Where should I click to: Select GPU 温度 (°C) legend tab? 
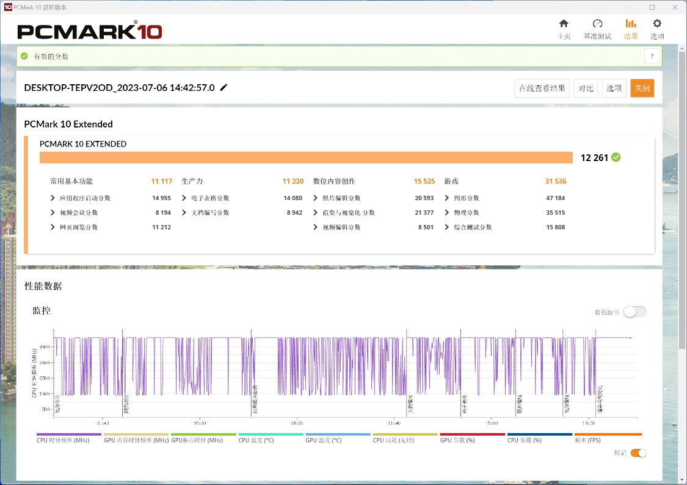(338, 438)
